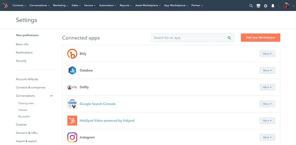296x145 pixels.
Task: Open the Partner menu
Action: tap(197, 5)
